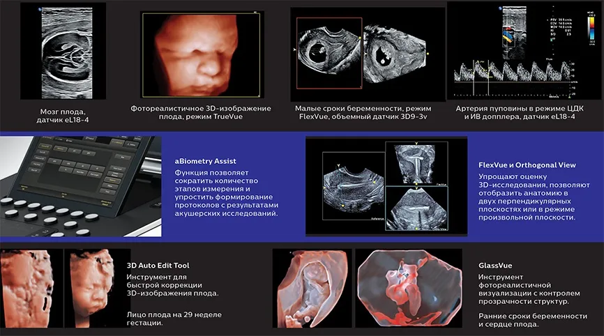Open the 3D9-3v volume render of gestational sac
This screenshot has height=336, width=604.
tap(395, 54)
